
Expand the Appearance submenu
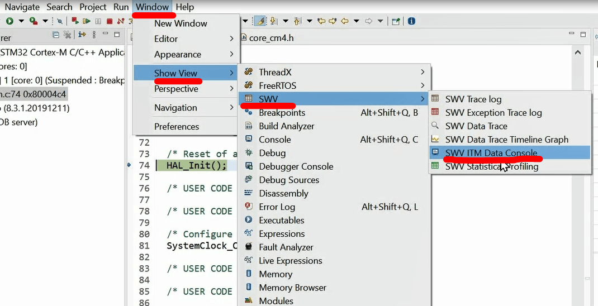187,55
